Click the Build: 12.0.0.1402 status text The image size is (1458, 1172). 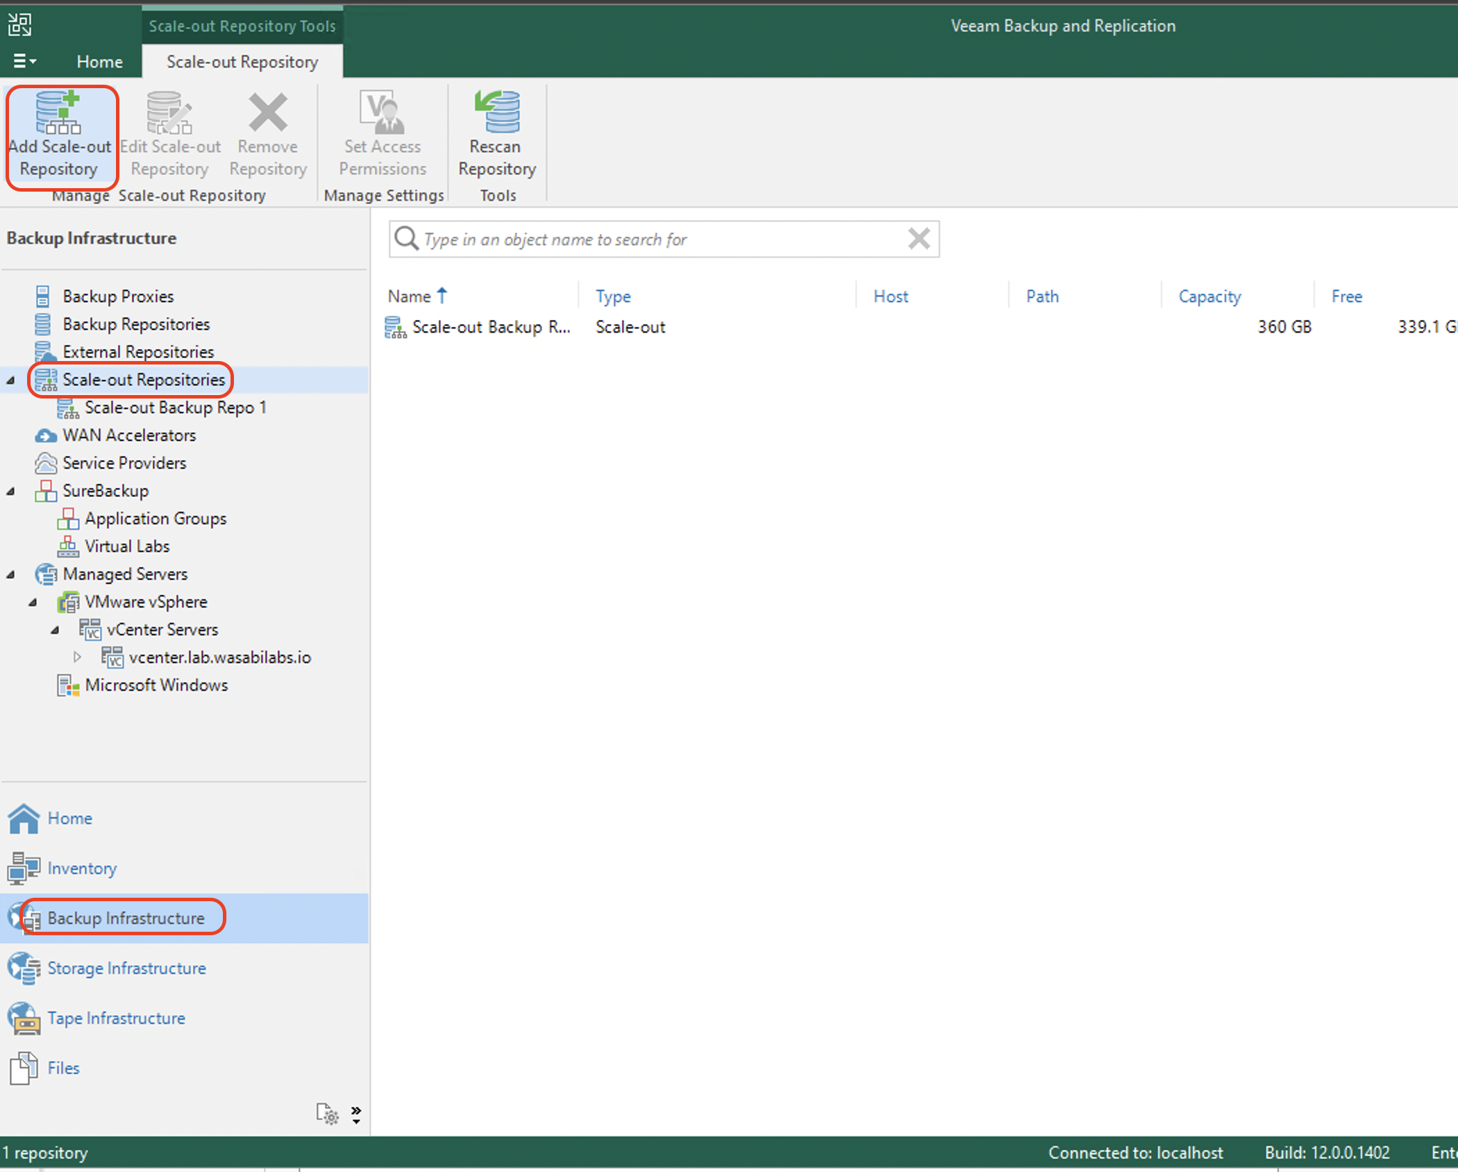coord(1327,1153)
